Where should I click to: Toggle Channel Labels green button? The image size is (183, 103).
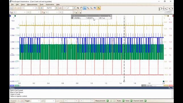(x=145, y=101)
